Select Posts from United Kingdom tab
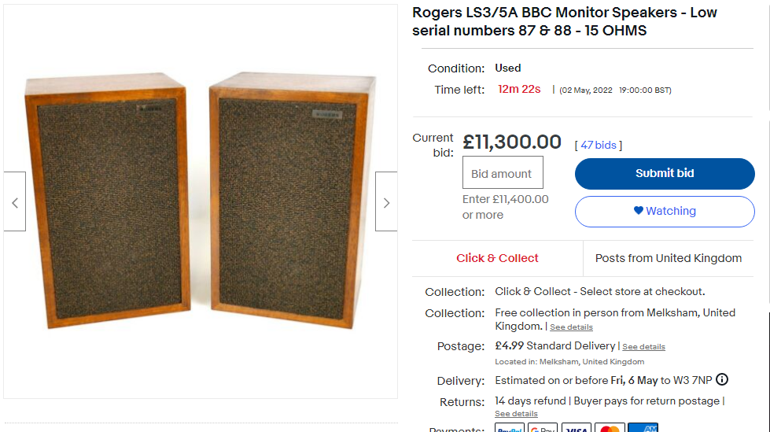 tap(669, 258)
